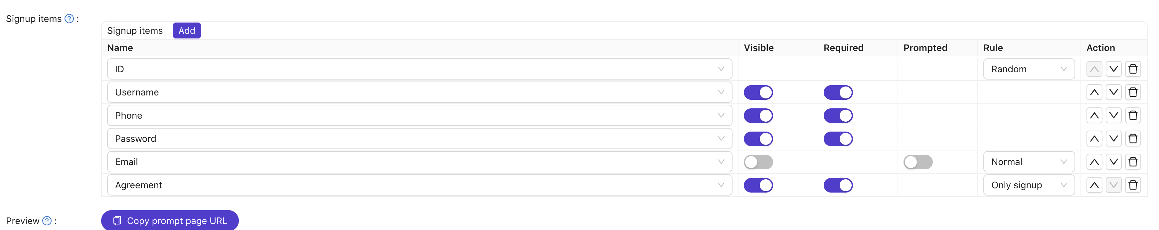1159x230 pixels.
Task: Delete the Password signup item row
Action: click(x=1133, y=139)
